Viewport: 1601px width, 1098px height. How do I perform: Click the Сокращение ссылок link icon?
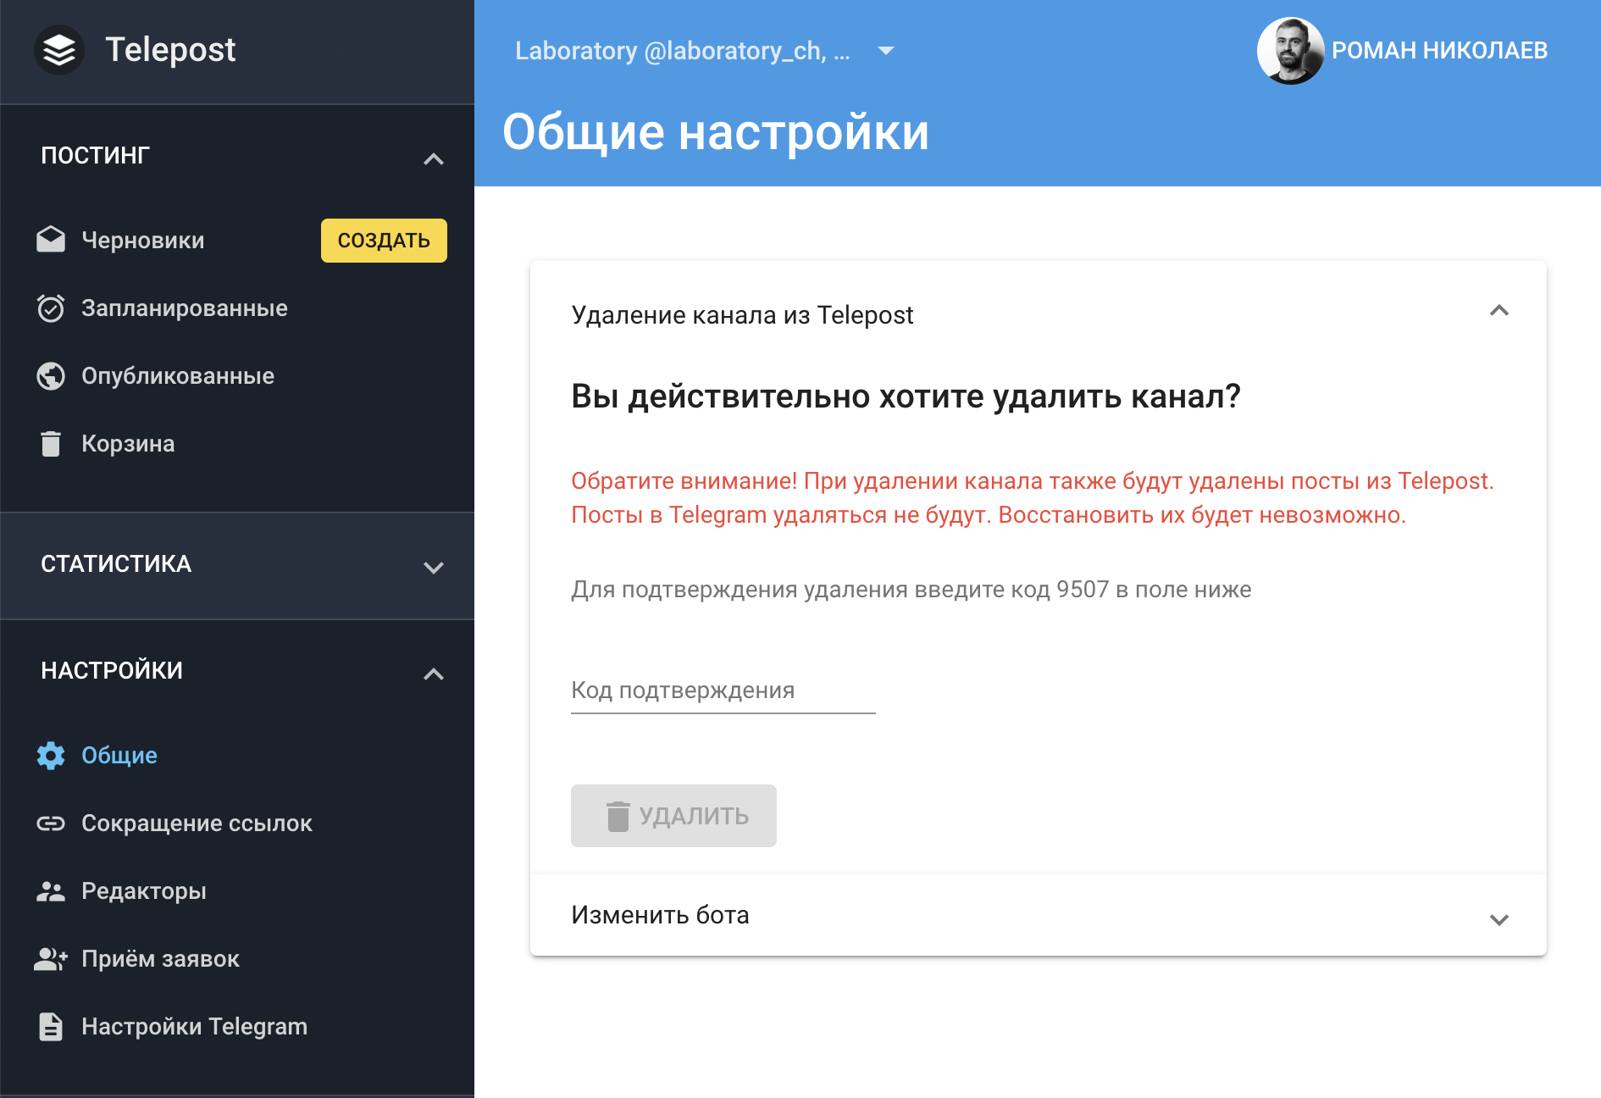tap(51, 823)
